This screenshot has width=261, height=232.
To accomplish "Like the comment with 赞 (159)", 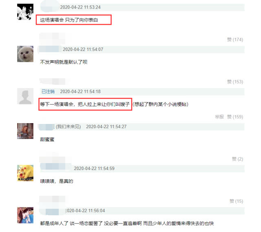I will [x=235, y=117].
